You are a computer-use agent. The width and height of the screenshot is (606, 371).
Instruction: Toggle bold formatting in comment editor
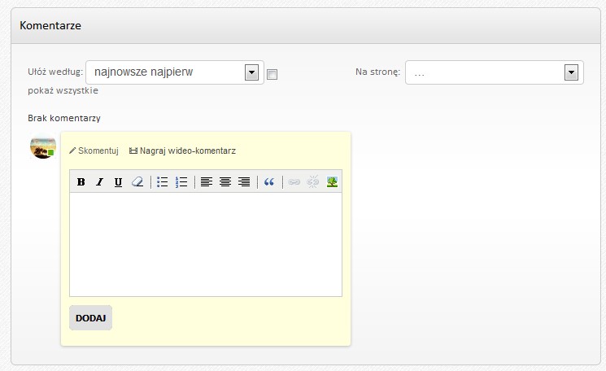(81, 182)
